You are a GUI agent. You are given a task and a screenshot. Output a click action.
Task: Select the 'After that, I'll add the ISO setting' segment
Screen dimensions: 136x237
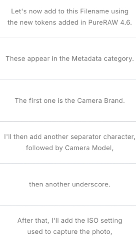[x=68, y=221]
